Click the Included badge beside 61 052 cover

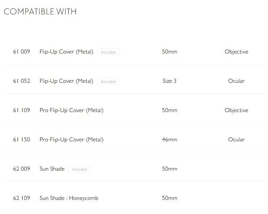click(x=108, y=81)
